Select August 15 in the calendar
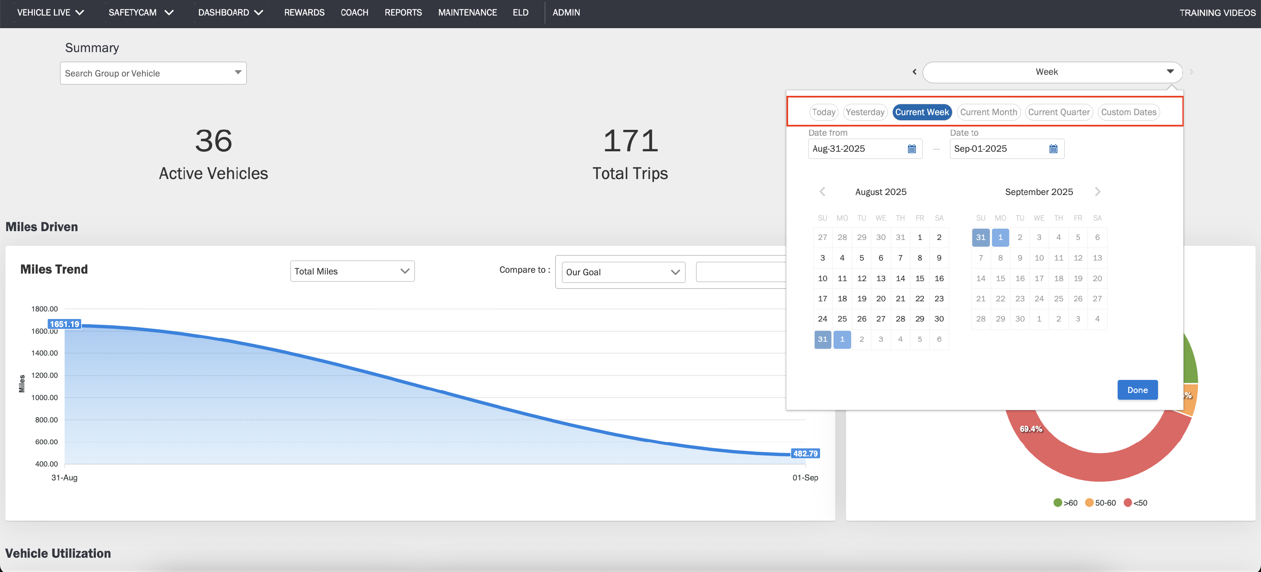This screenshot has height=572, width=1261. coord(919,278)
